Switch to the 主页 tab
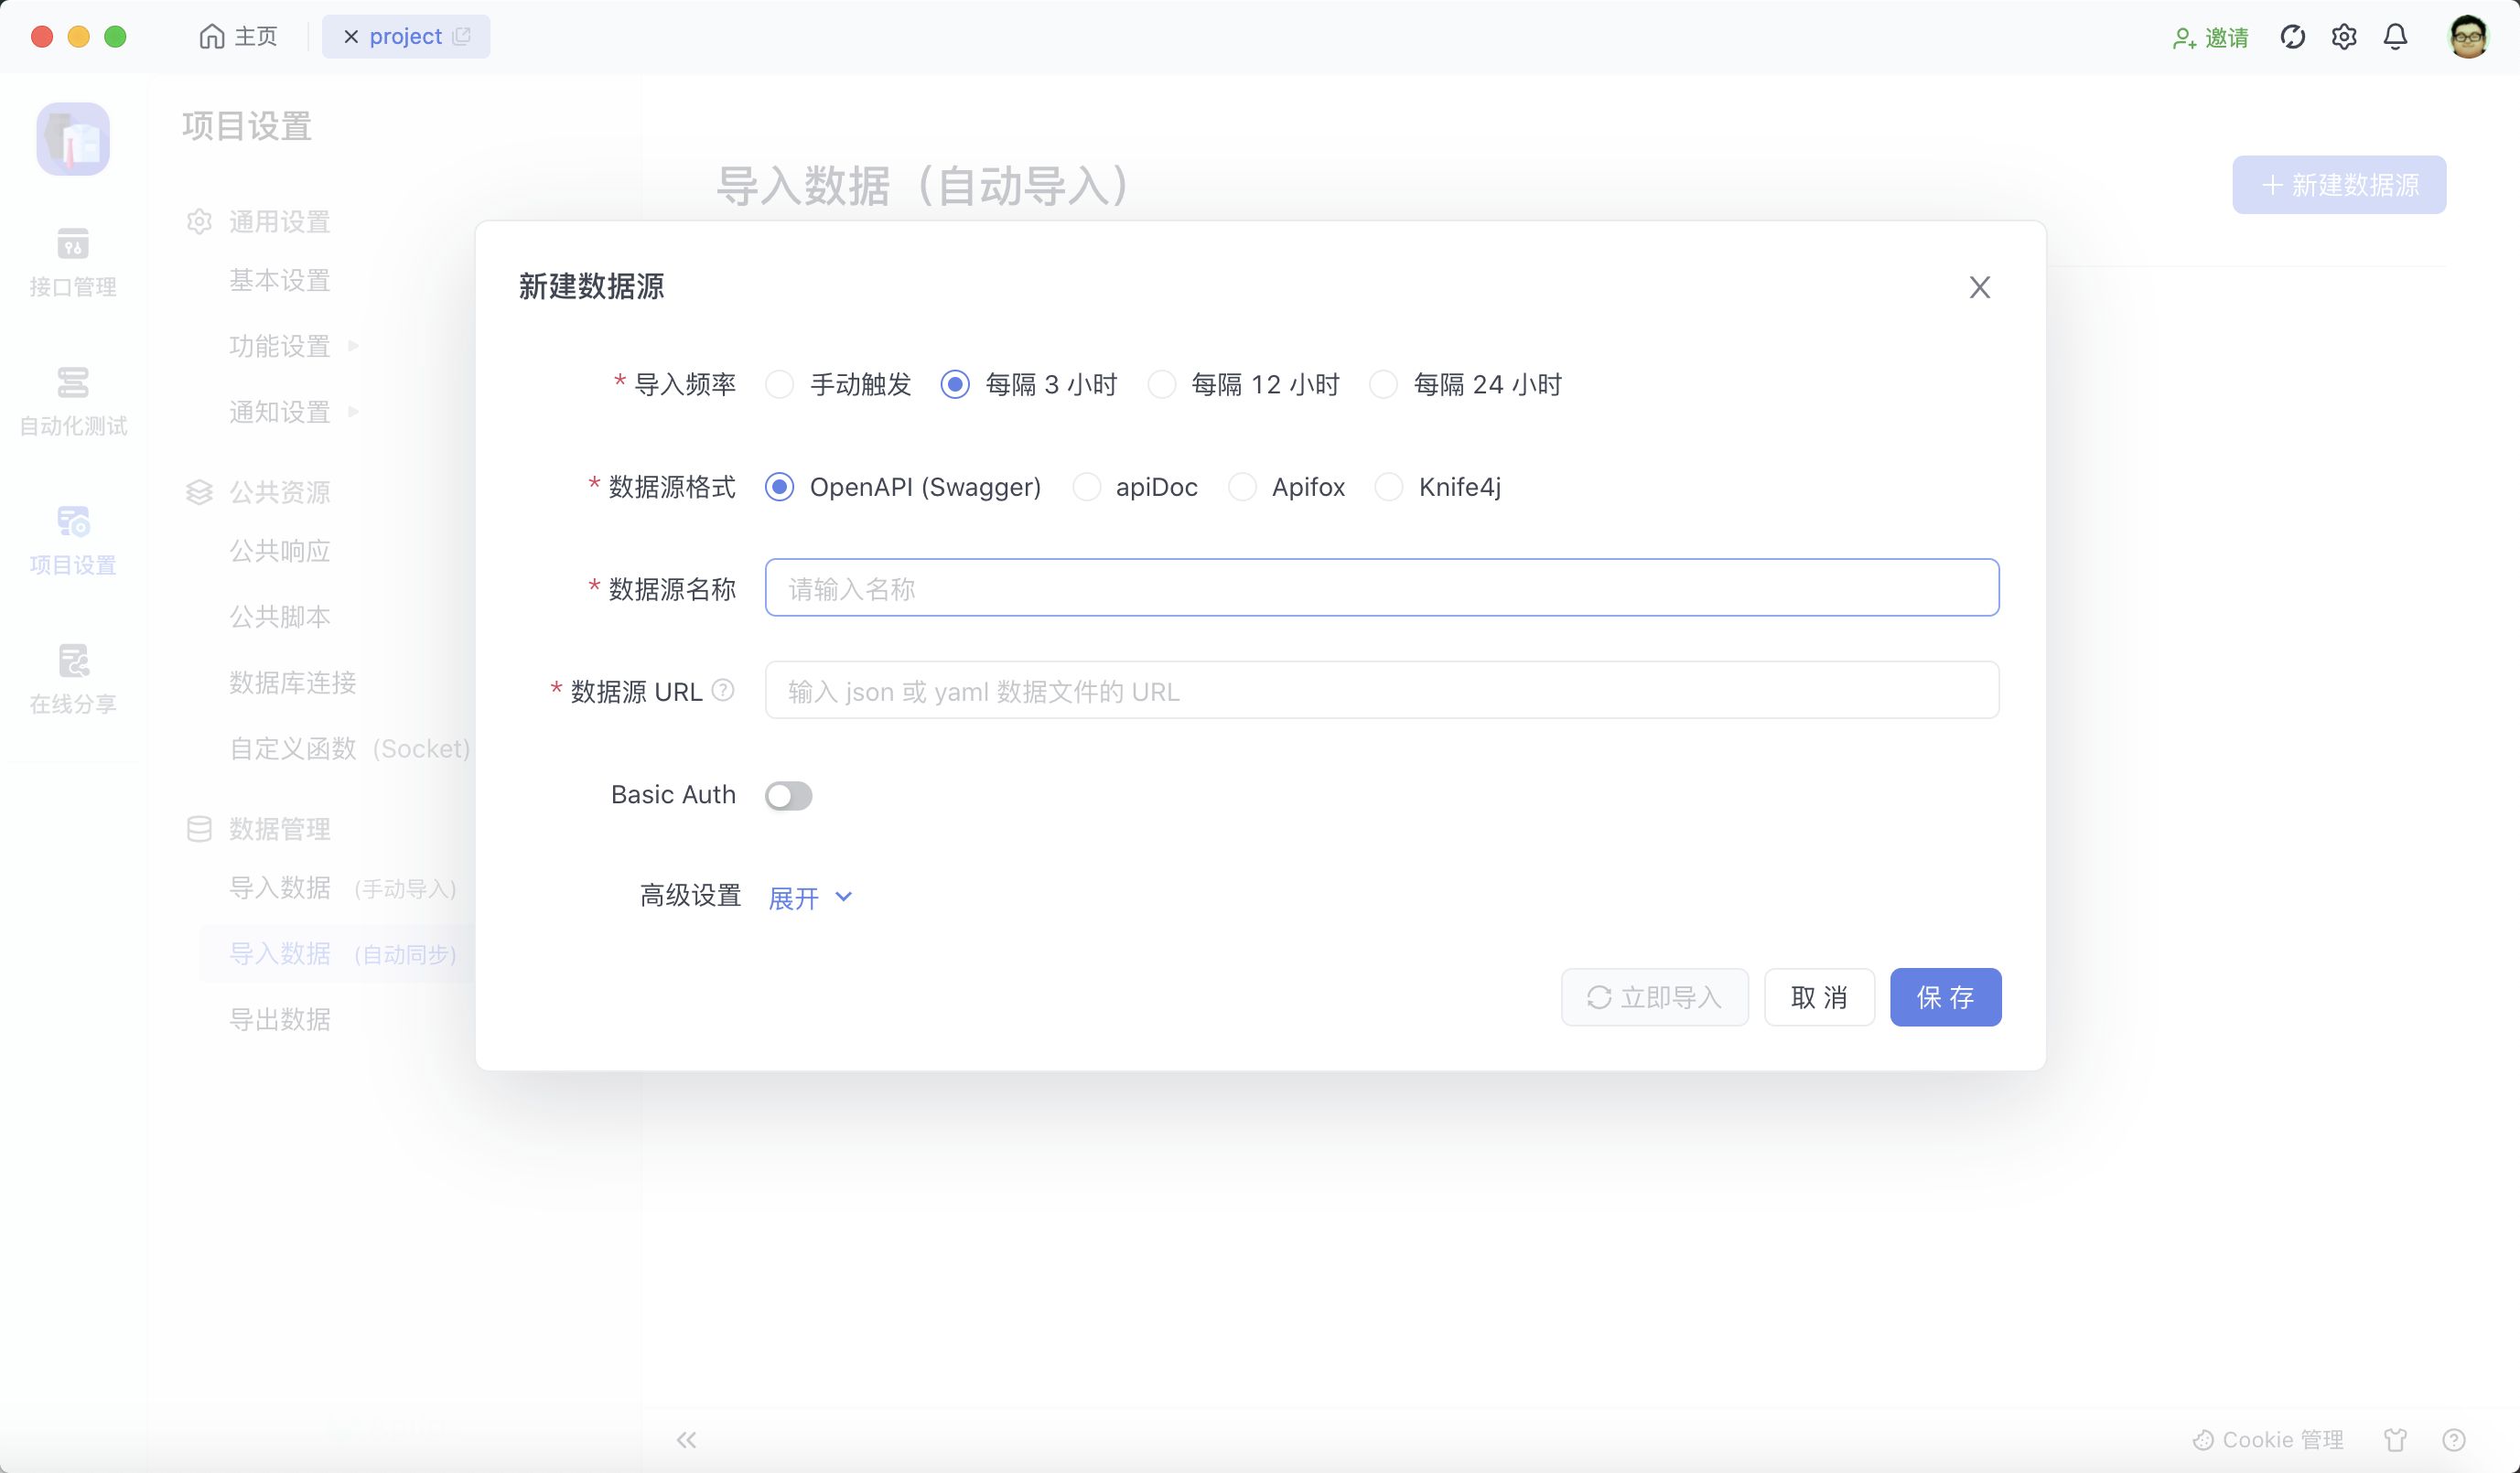The height and width of the screenshot is (1473, 2520). click(x=237, y=36)
